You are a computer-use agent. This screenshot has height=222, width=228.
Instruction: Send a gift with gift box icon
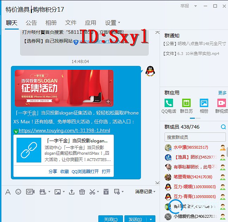click(82, 192)
